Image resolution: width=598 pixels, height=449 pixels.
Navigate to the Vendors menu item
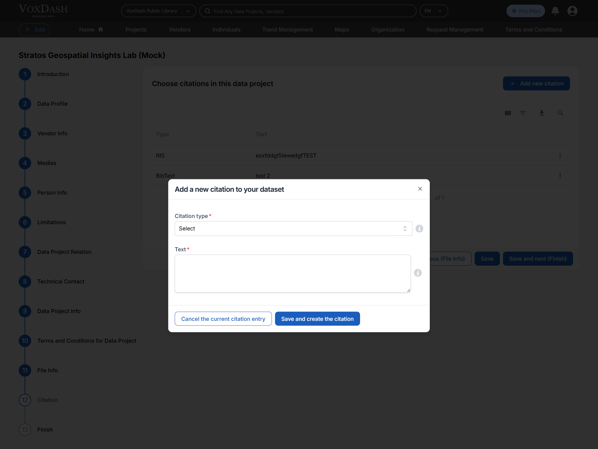pyautogui.click(x=180, y=30)
